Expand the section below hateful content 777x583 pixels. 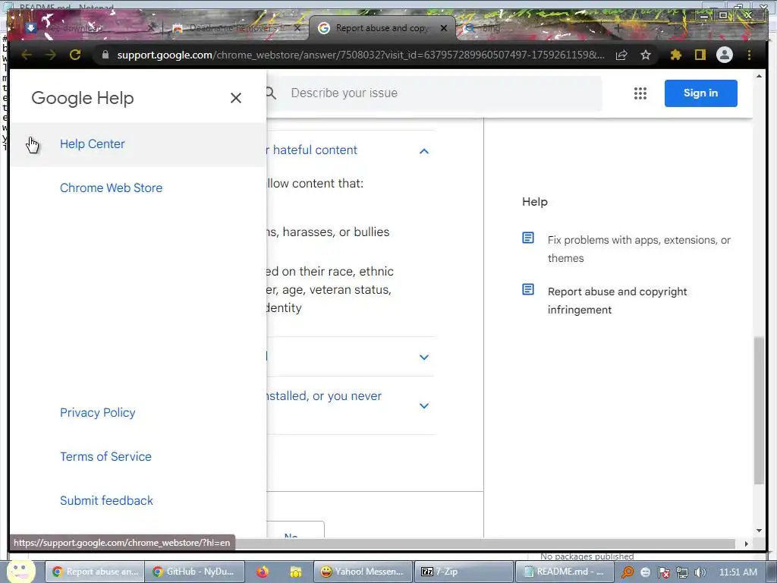424,357
